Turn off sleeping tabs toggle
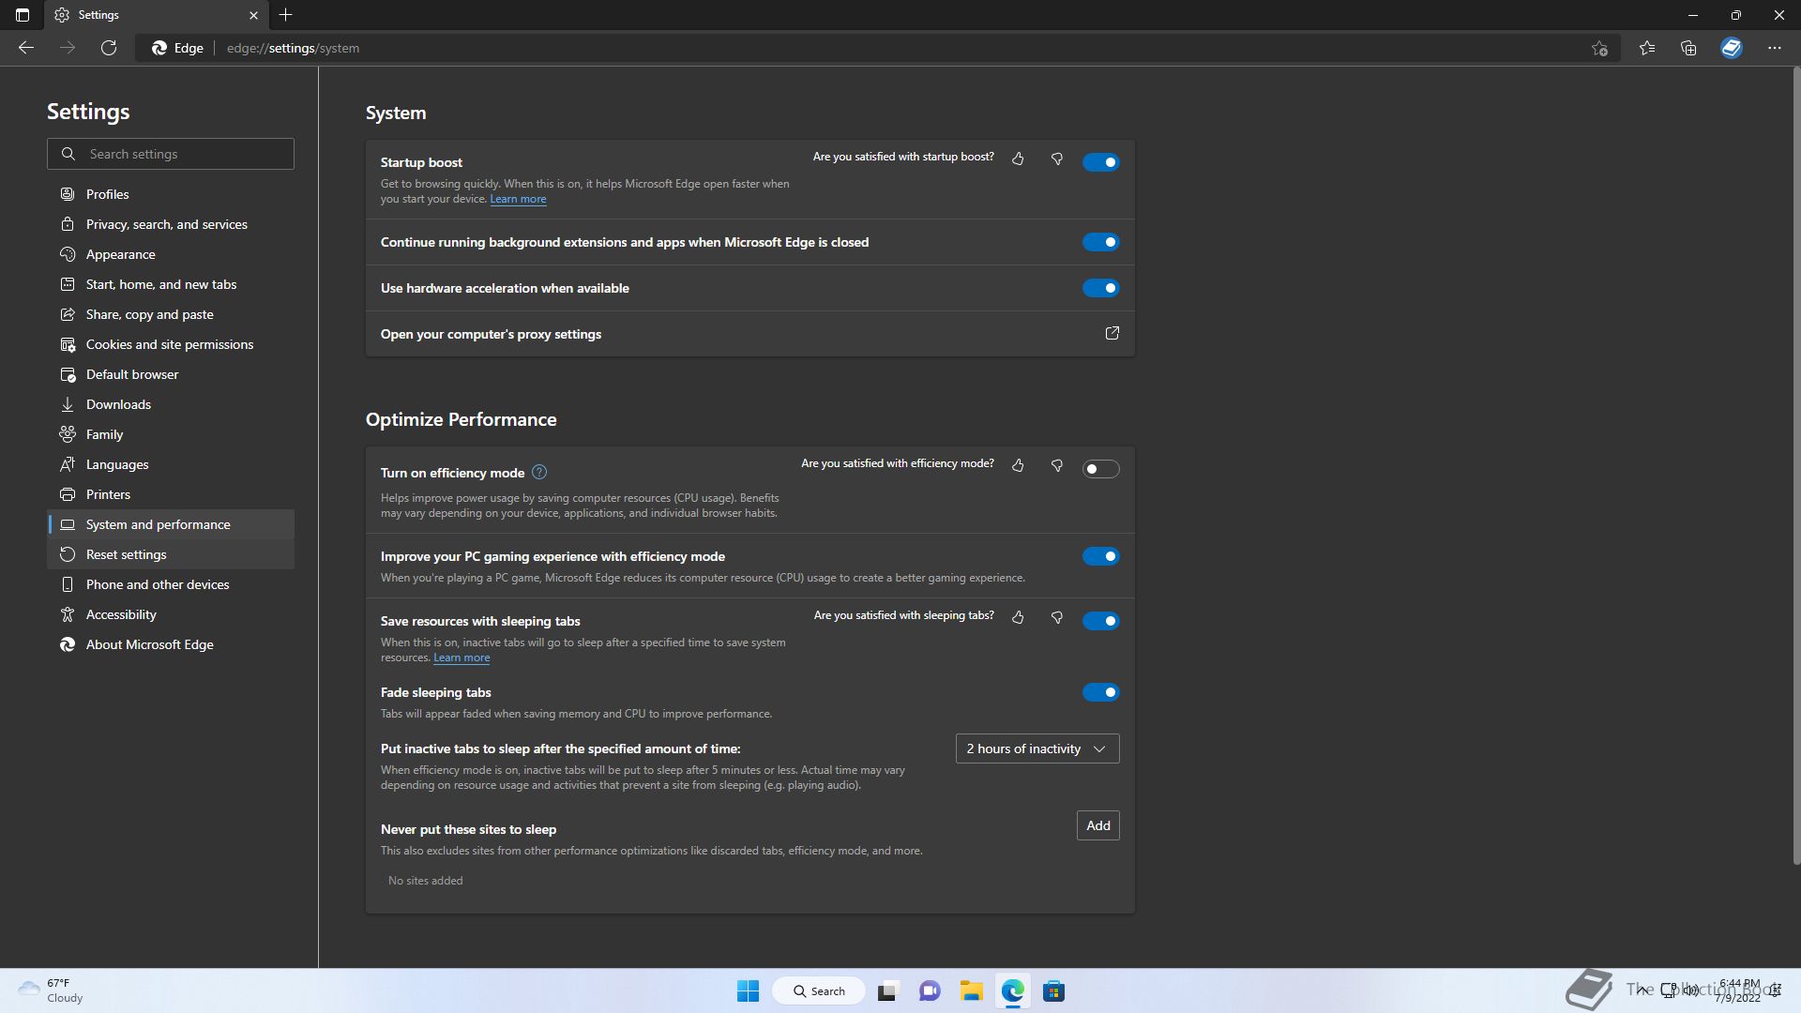Image resolution: width=1801 pixels, height=1013 pixels. (1100, 621)
